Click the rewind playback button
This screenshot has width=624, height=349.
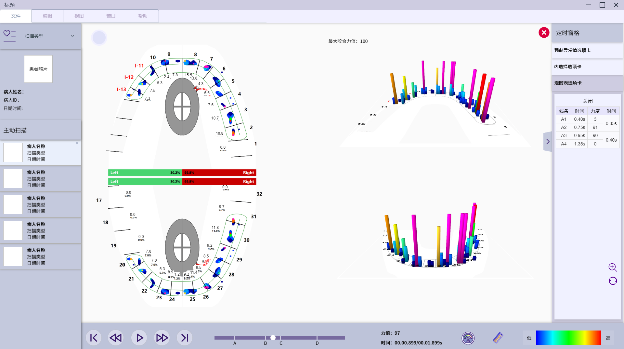point(116,338)
